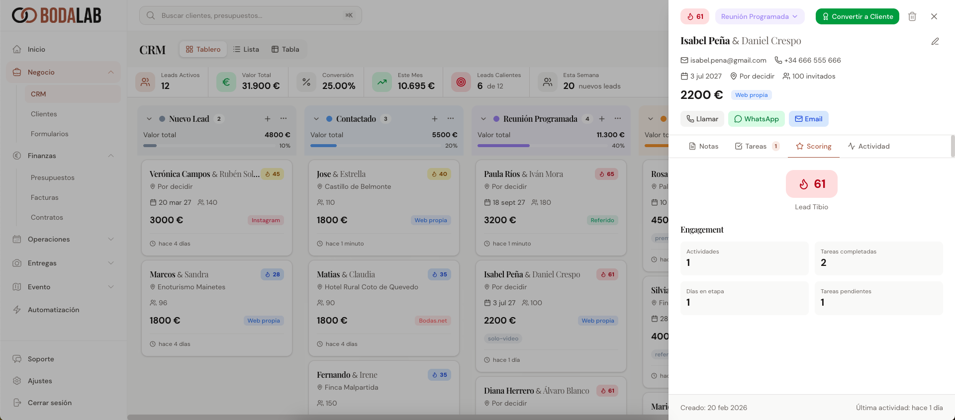Click the pencil edit icon beside lead name
The width and height of the screenshot is (955, 420).
point(935,41)
